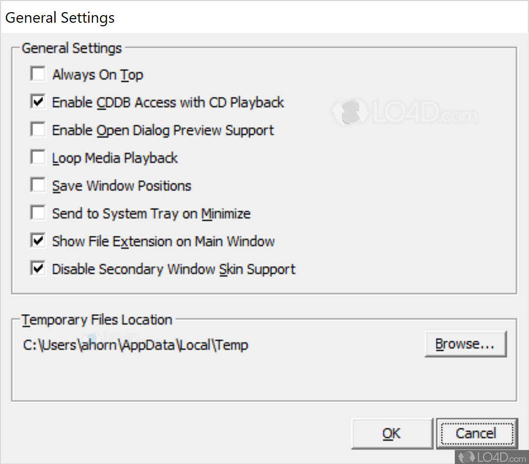The image size is (529, 464).
Task: Click the C: drive letter in the path
Action: pyautogui.click(x=27, y=344)
